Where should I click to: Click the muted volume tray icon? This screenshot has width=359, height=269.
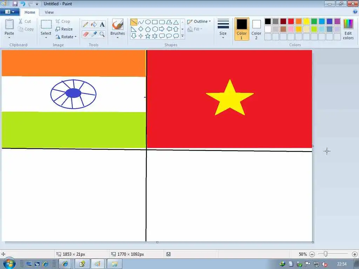tap(324, 264)
